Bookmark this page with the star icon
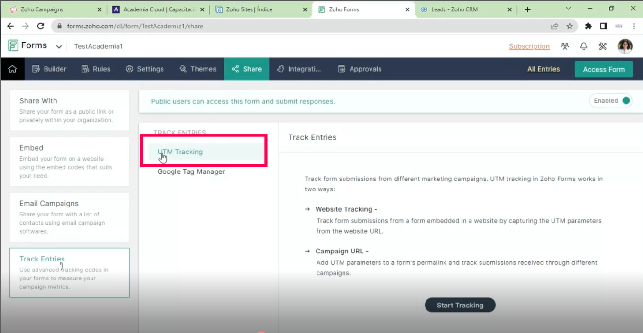Screen dimensions: 643x333 (x=570, y=27)
